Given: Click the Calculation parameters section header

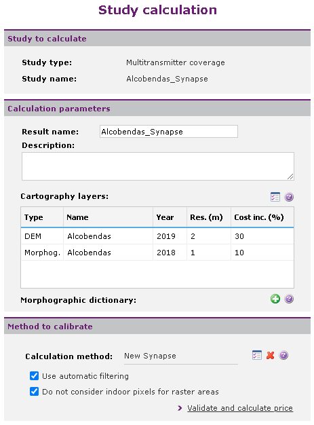Looking at the screenshot, I should (157, 108).
